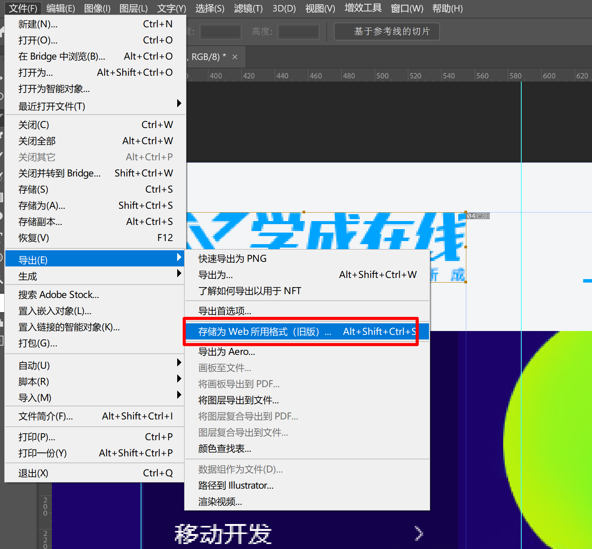Select 颜色查找表... entry
592x549 pixels.
[x=307, y=449]
